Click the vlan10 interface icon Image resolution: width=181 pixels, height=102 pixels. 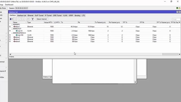point(17,31)
